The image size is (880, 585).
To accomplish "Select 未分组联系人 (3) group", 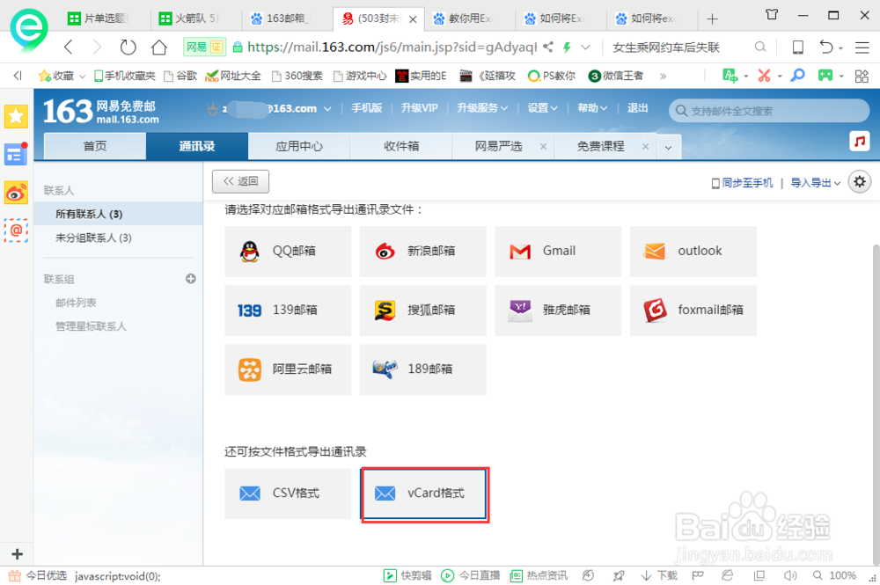I will (x=119, y=238).
